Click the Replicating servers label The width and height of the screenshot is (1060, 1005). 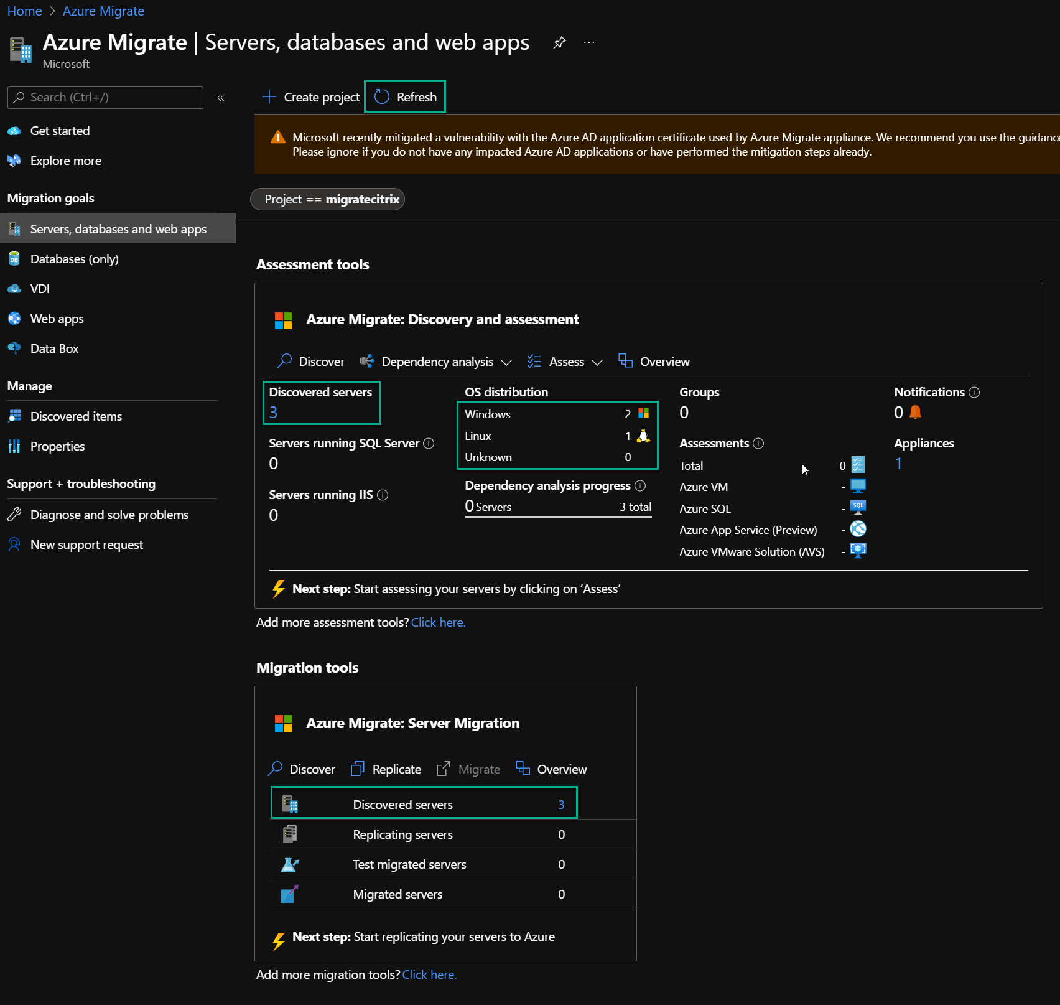(402, 834)
